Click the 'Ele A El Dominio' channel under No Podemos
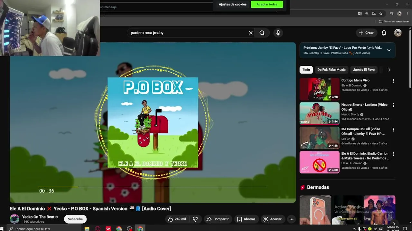The width and height of the screenshot is (412, 231). point(351,163)
